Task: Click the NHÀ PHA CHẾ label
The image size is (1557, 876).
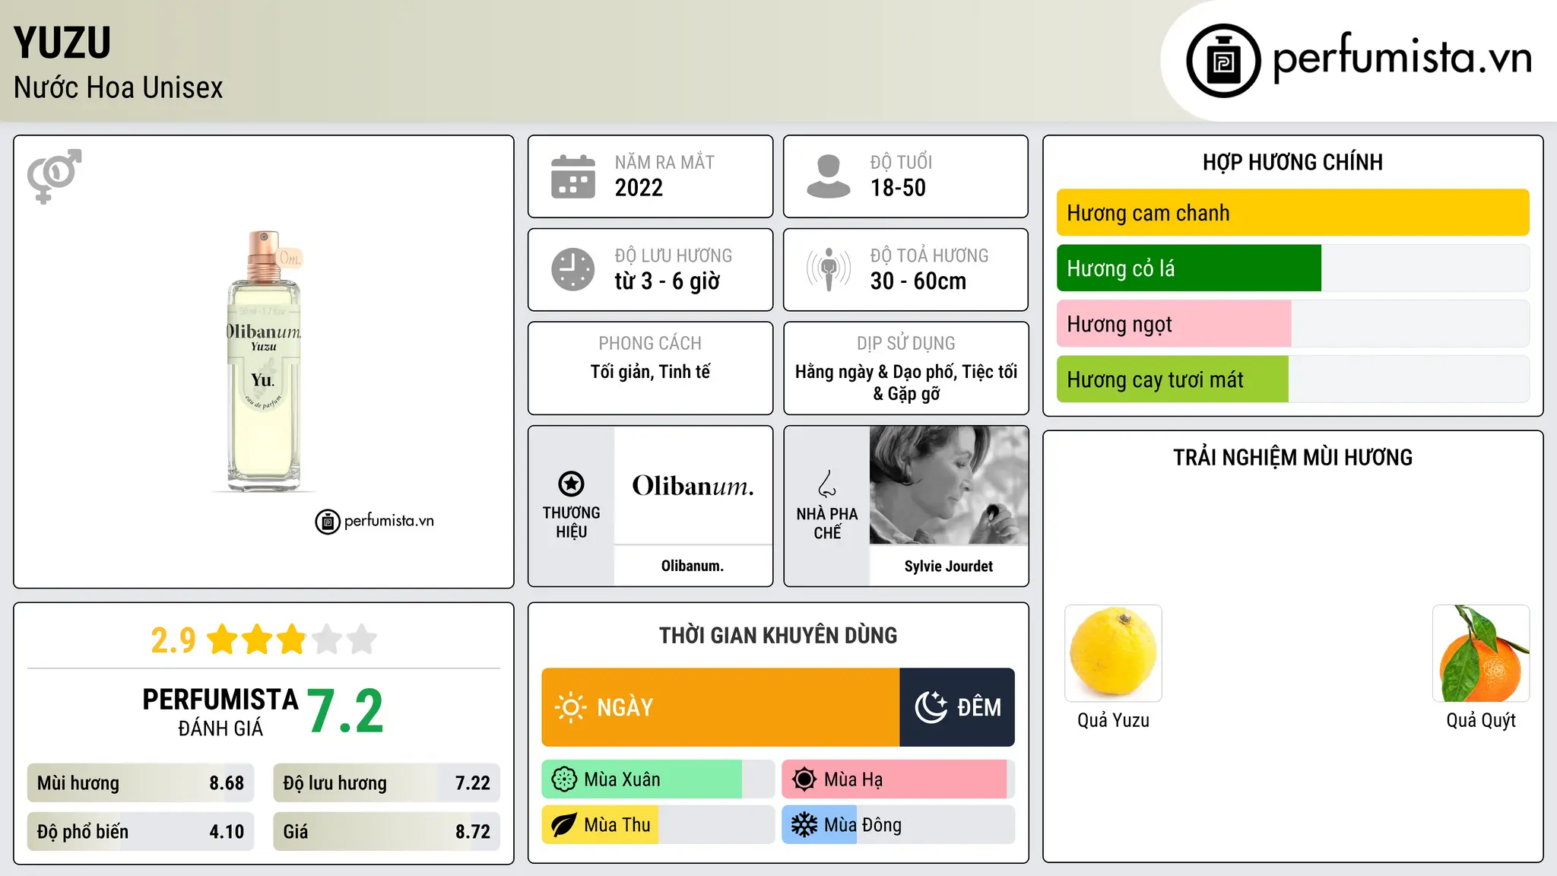Action: (827, 523)
